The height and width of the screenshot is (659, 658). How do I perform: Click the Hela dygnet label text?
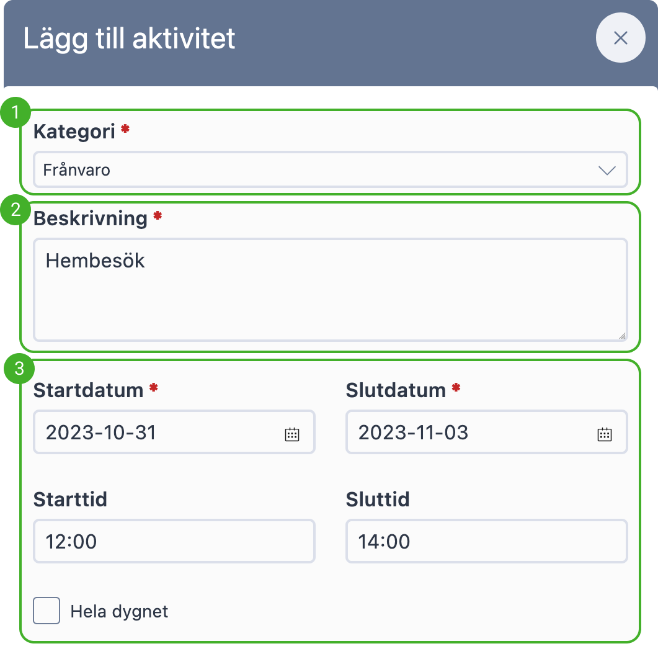point(119,611)
